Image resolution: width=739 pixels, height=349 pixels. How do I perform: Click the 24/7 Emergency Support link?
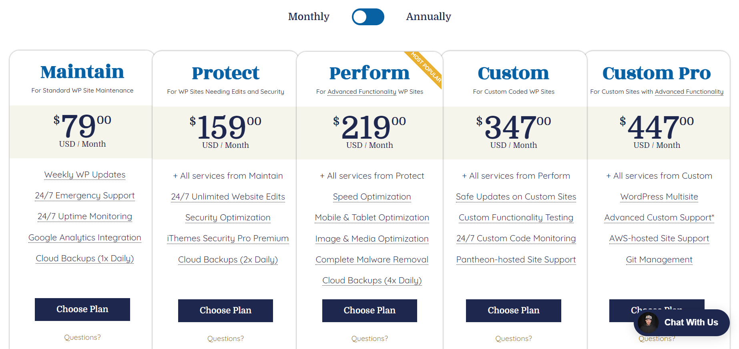(x=84, y=196)
